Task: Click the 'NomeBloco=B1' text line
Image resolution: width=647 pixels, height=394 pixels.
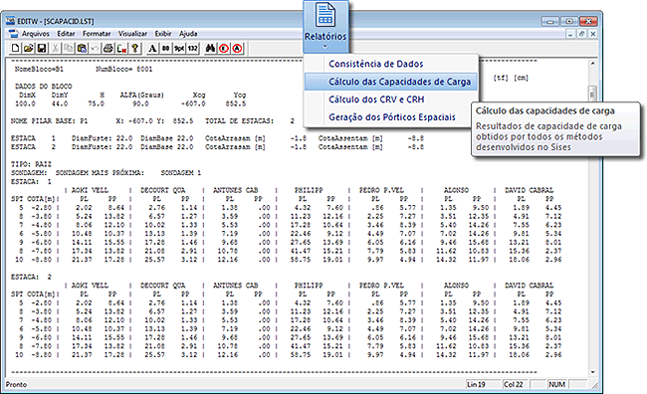Action: tap(39, 70)
